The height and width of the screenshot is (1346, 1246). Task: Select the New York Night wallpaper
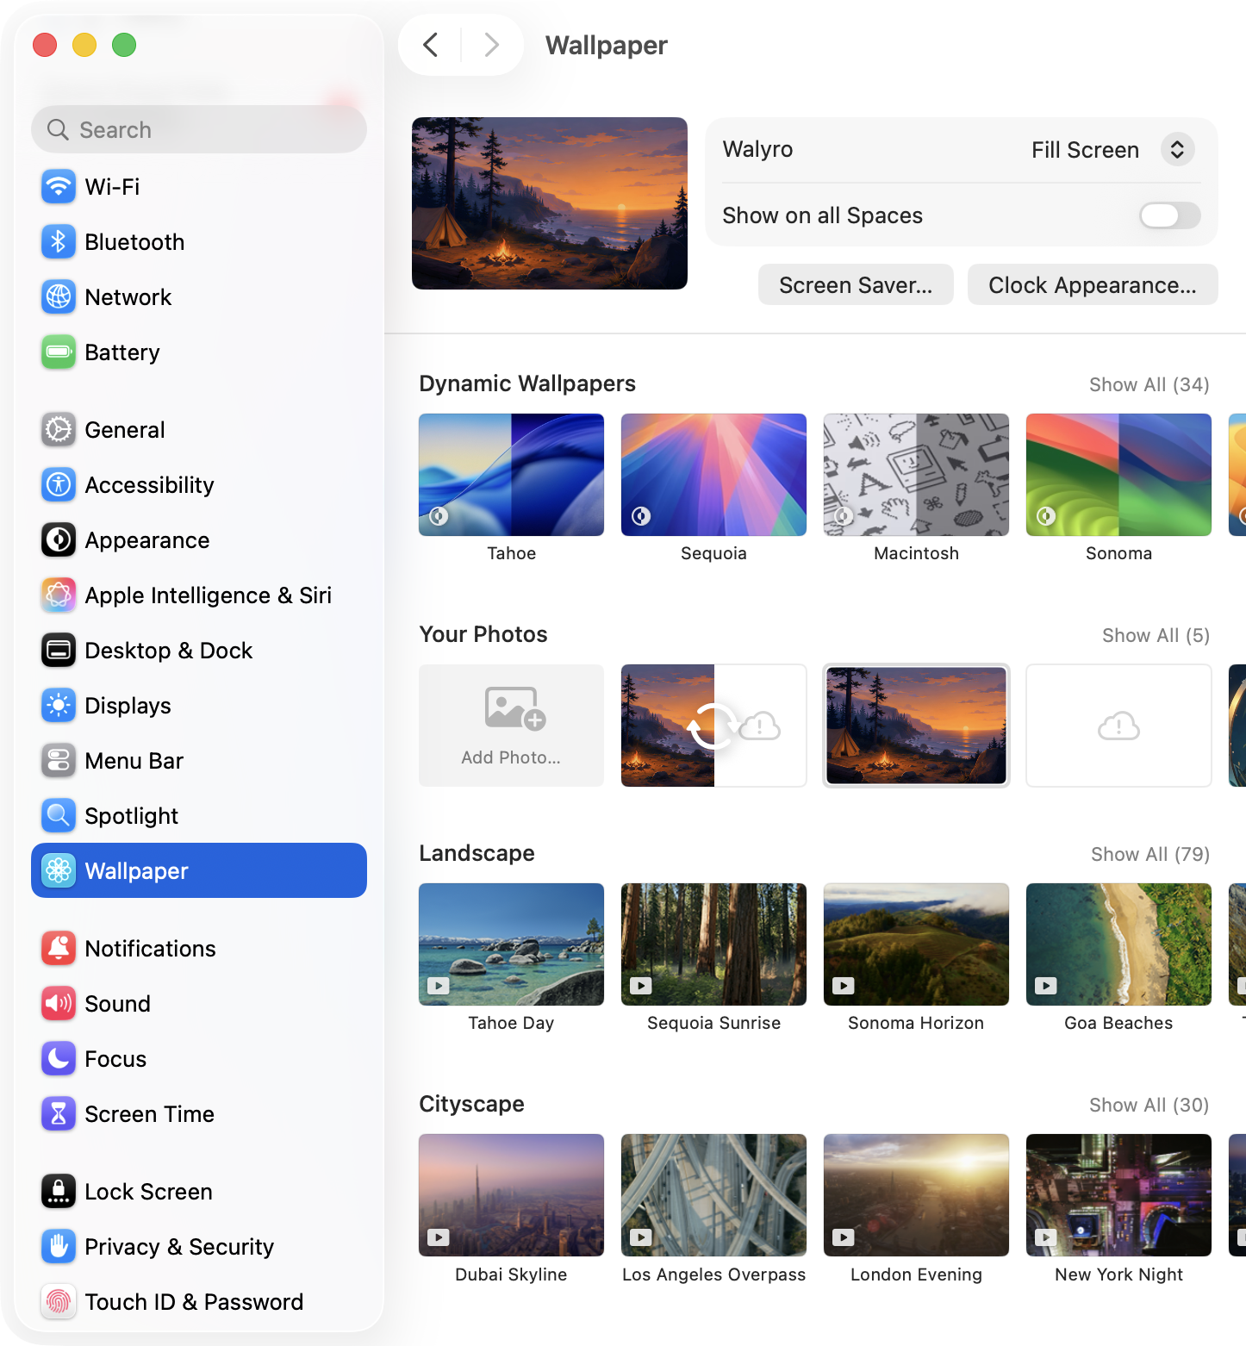pos(1118,1195)
